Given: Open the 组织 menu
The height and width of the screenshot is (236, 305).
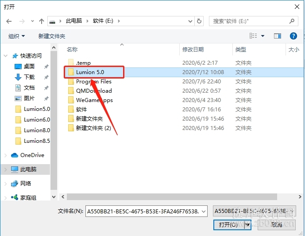Looking at the screenshot, I should click(x=16, y=36).
